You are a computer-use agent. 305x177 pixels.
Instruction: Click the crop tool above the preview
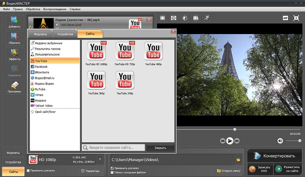click(163, 18)
